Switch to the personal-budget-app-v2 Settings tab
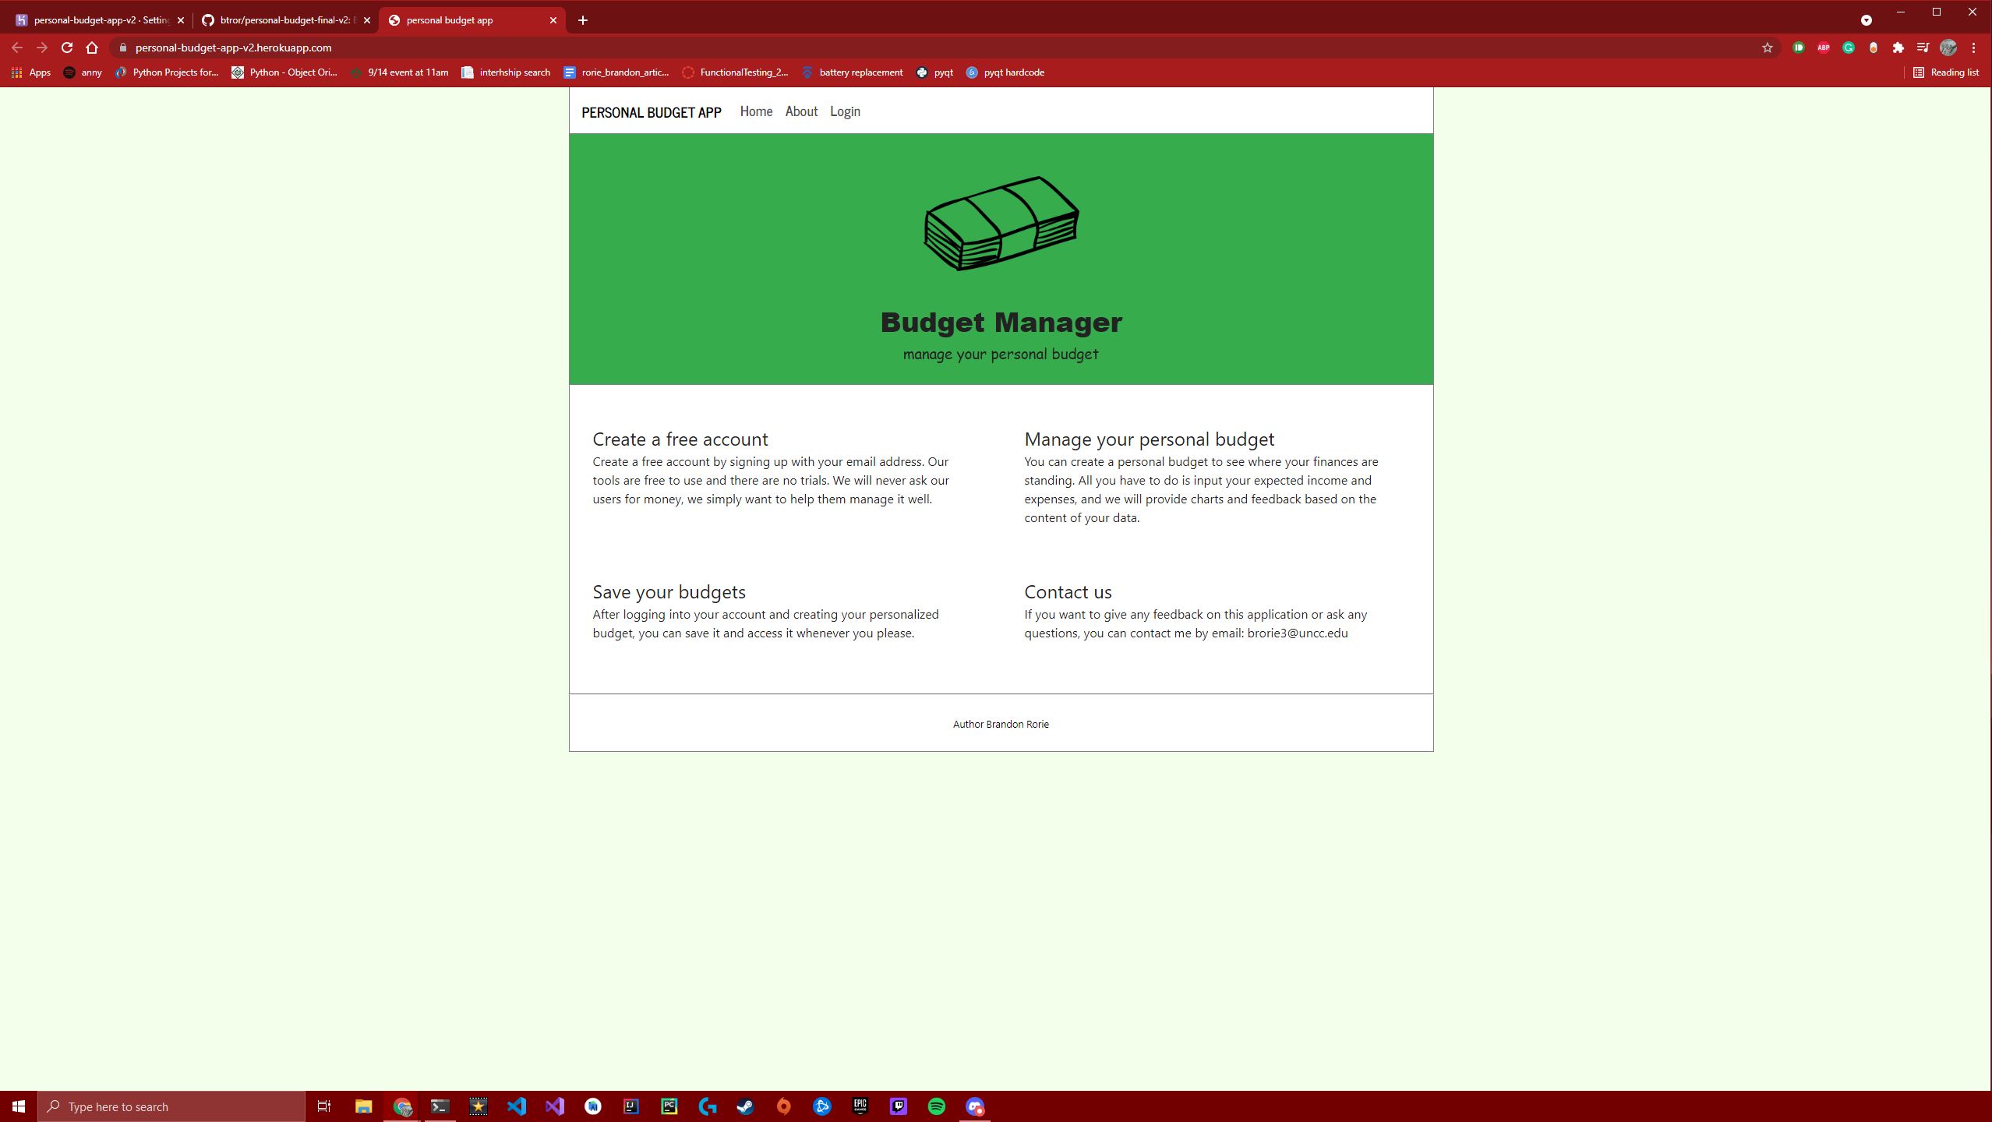 (x=100, y=20)
